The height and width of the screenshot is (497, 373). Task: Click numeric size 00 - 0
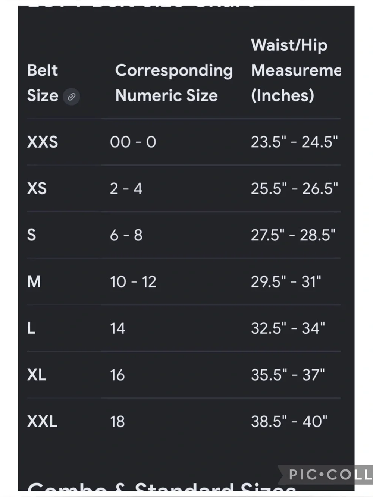pos(133,142)
